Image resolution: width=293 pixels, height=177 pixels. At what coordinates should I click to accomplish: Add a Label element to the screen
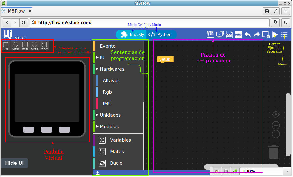pos(15,46)
